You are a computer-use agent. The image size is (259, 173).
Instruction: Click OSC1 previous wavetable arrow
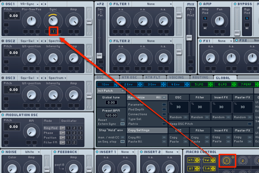[x=42, y=4]
